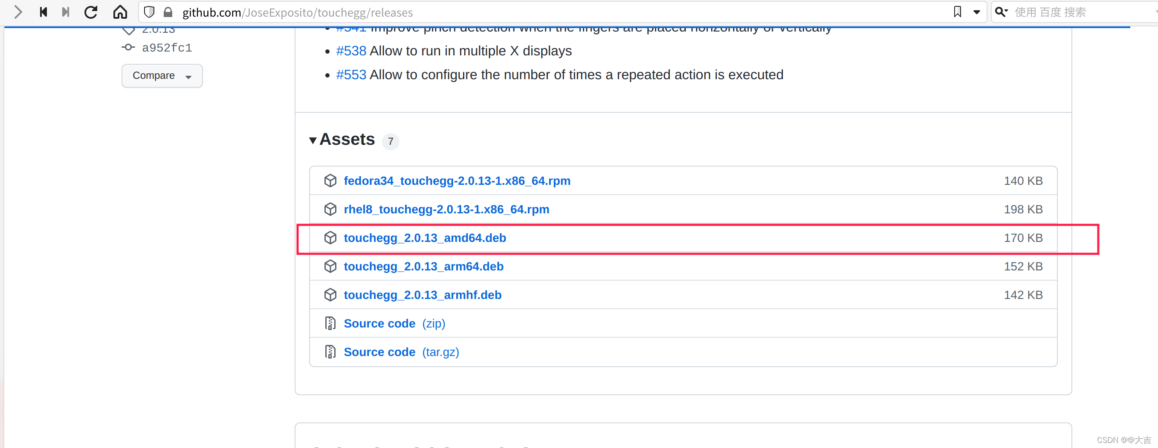Open issue #553 link

351,75
